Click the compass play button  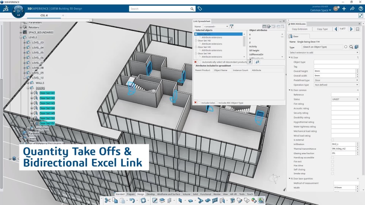tap(18, 11)
